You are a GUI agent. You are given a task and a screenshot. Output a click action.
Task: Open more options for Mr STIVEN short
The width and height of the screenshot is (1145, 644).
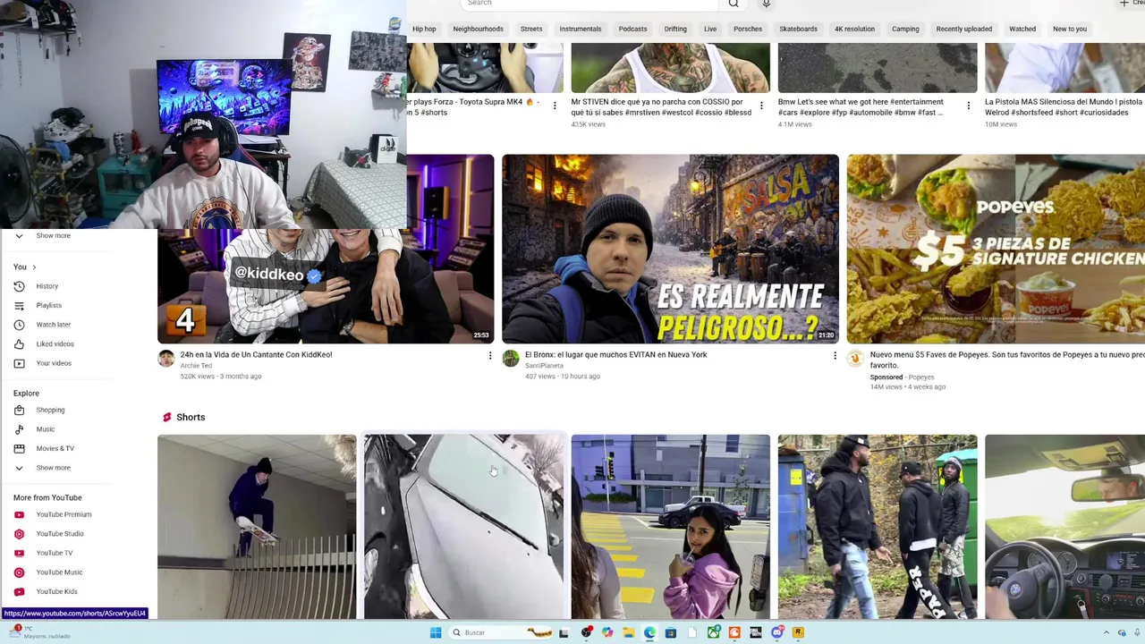point(761,106)
